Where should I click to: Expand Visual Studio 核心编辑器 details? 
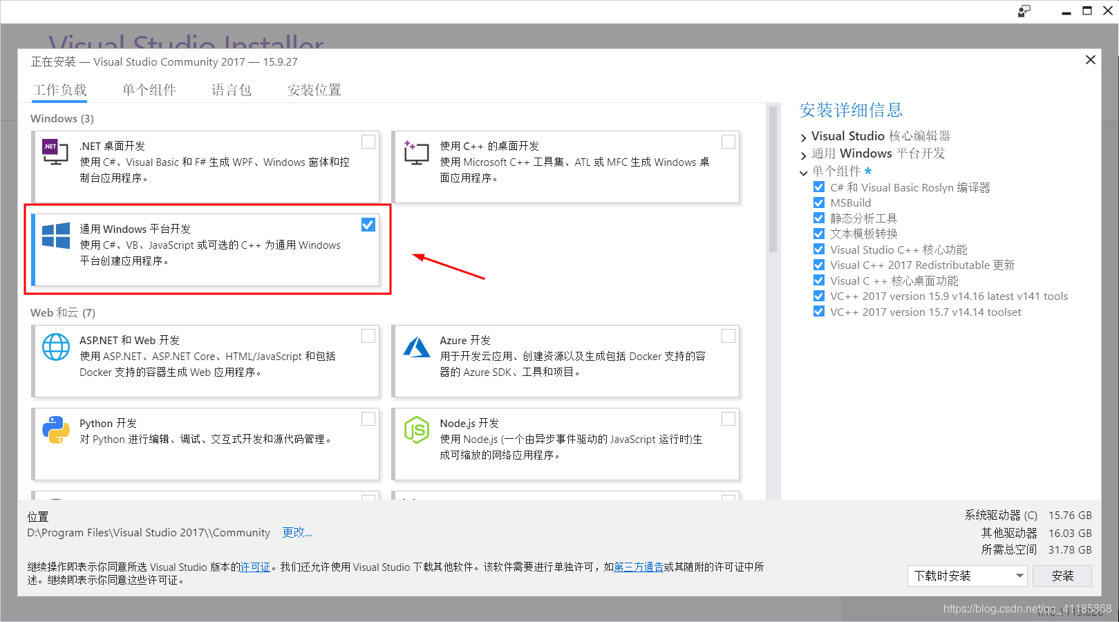[803, 138]
